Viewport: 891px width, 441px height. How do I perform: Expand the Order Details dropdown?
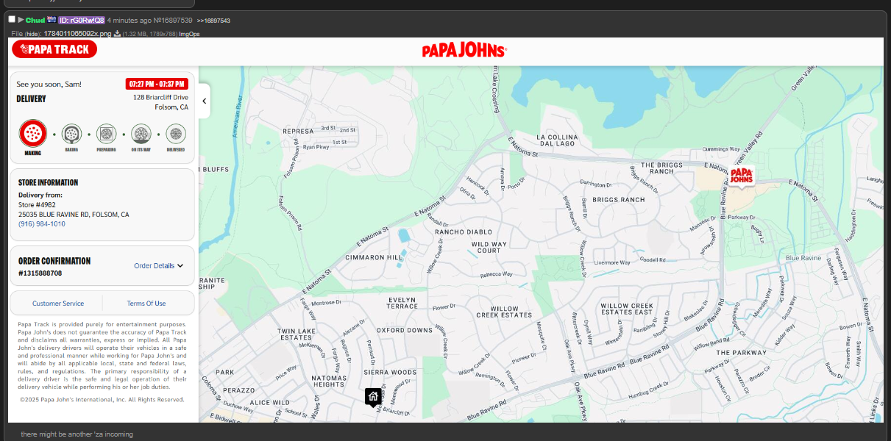click(x=158, y=266)
